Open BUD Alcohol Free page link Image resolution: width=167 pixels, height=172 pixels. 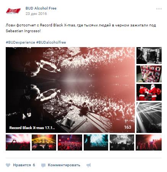click(41, 8)
